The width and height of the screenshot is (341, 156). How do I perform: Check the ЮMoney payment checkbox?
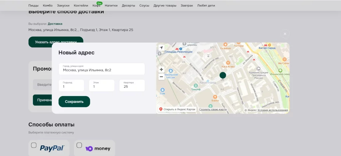coord(79,145)
